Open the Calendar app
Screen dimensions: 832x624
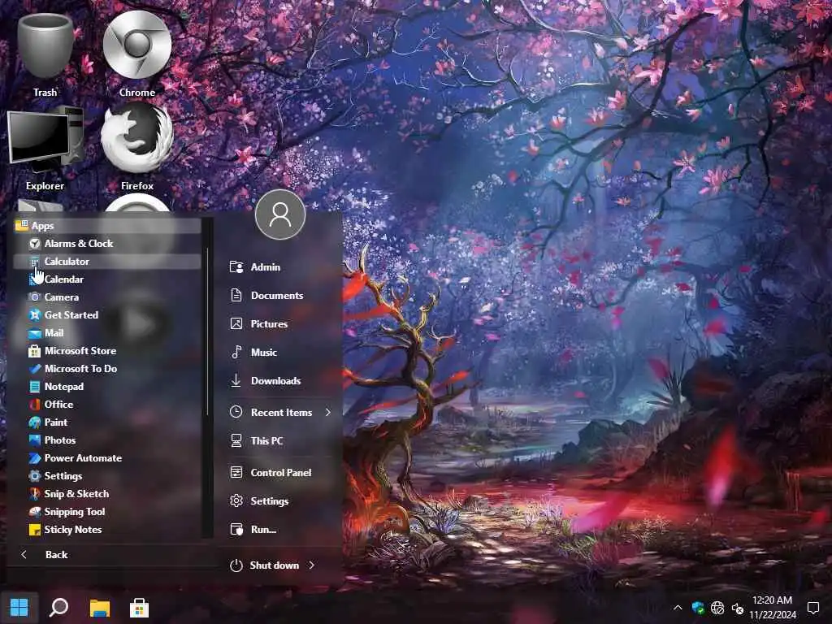point(106,279)
